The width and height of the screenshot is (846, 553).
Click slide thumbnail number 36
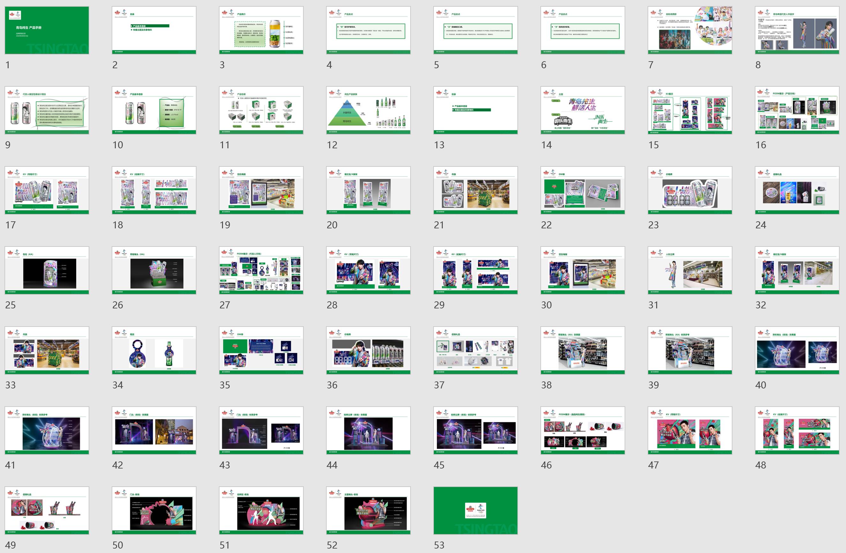coord(368,350)
